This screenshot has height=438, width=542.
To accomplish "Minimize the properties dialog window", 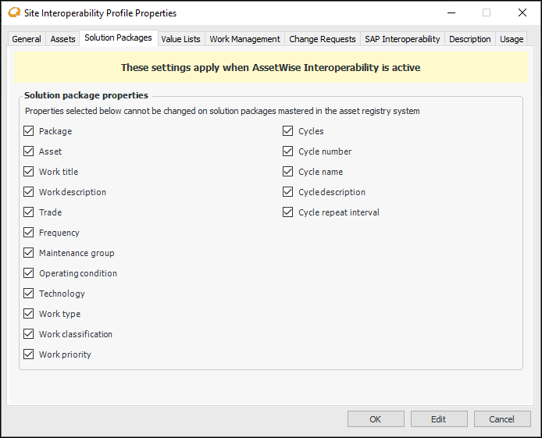I will (x=451, y=12).
